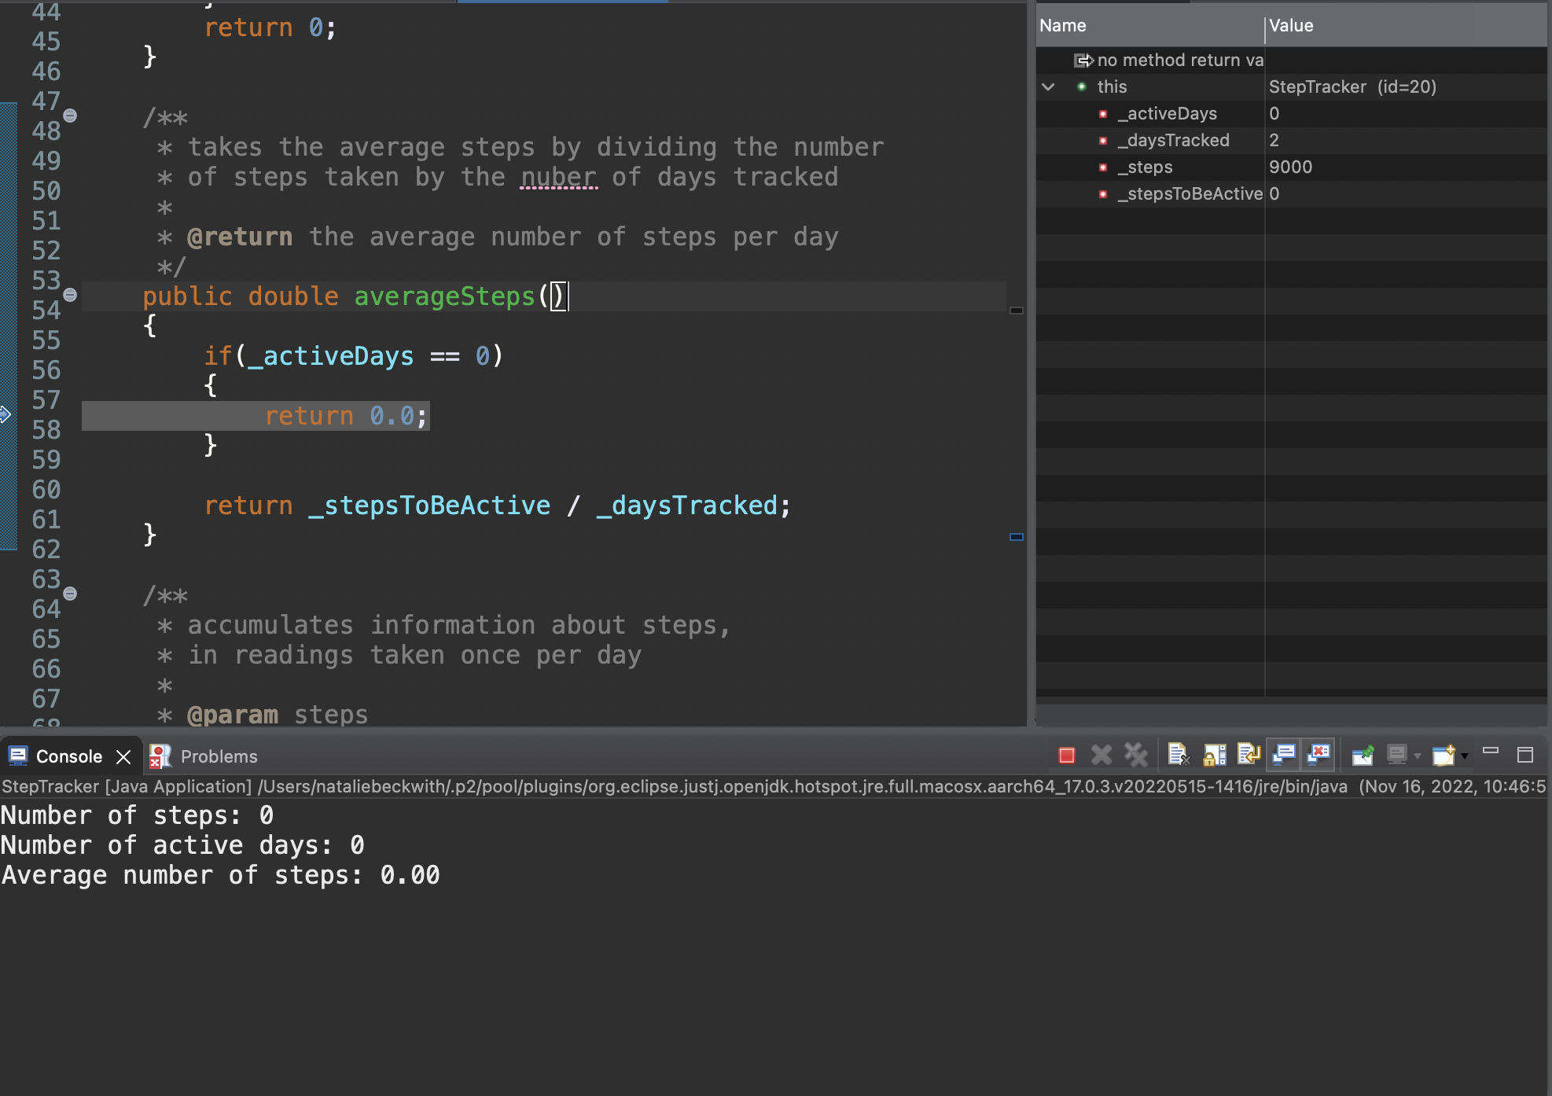
Task: Click Remove All Terminated Launches icon
Action: pyautogui.click(x=1136, y=756)
